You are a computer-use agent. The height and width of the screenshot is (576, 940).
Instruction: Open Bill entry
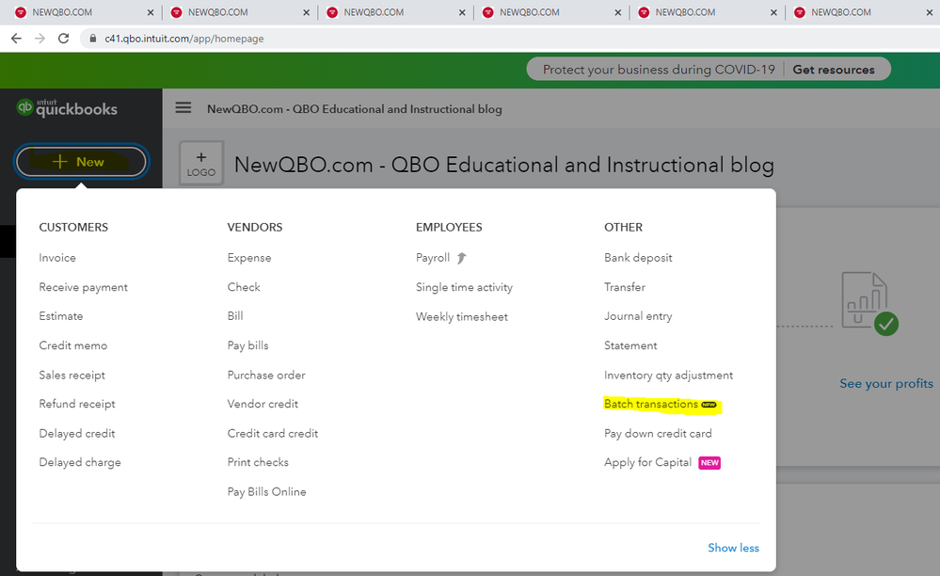coord(235,316)
